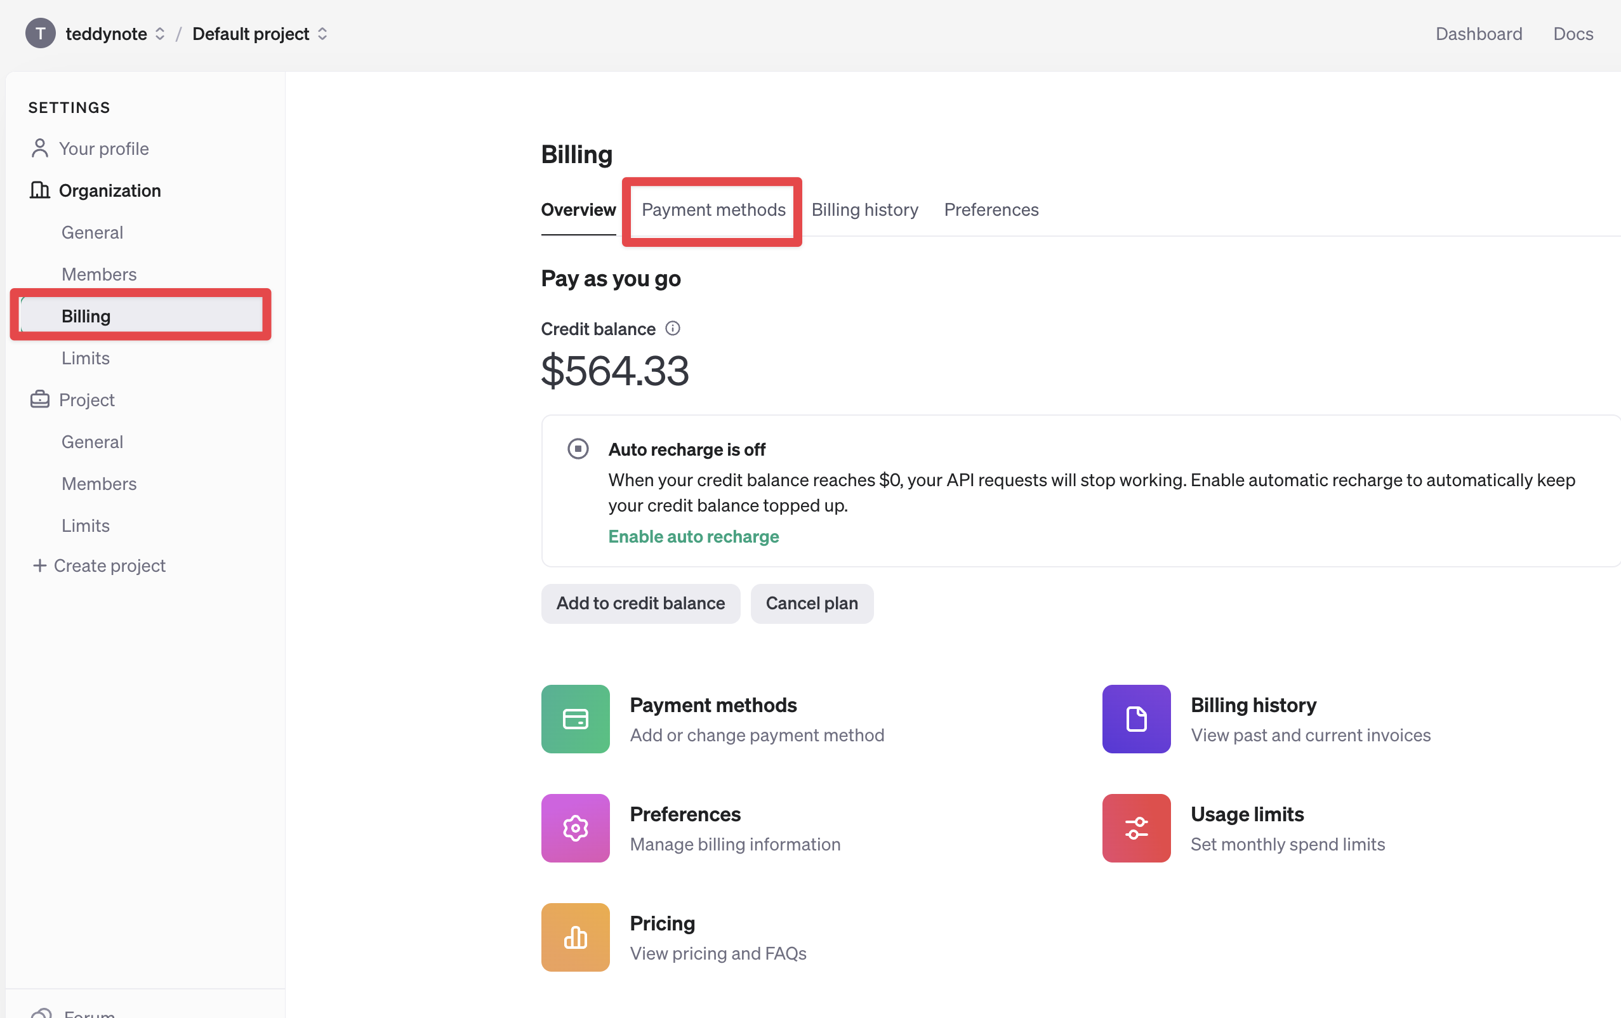Switch to the Payment methods tab
This screenshot has height=1018, width=1621.
713,210
